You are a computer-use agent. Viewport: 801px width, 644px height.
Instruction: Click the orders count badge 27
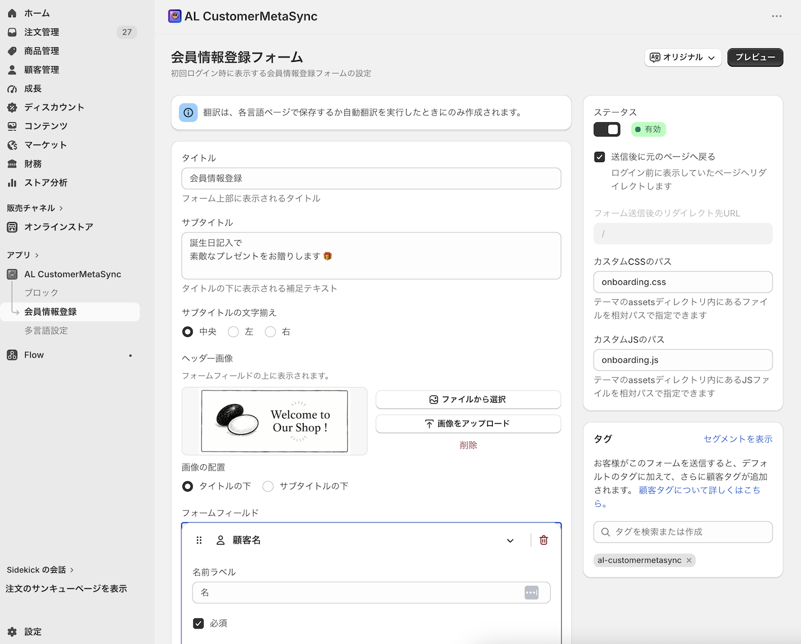(127, 32)
